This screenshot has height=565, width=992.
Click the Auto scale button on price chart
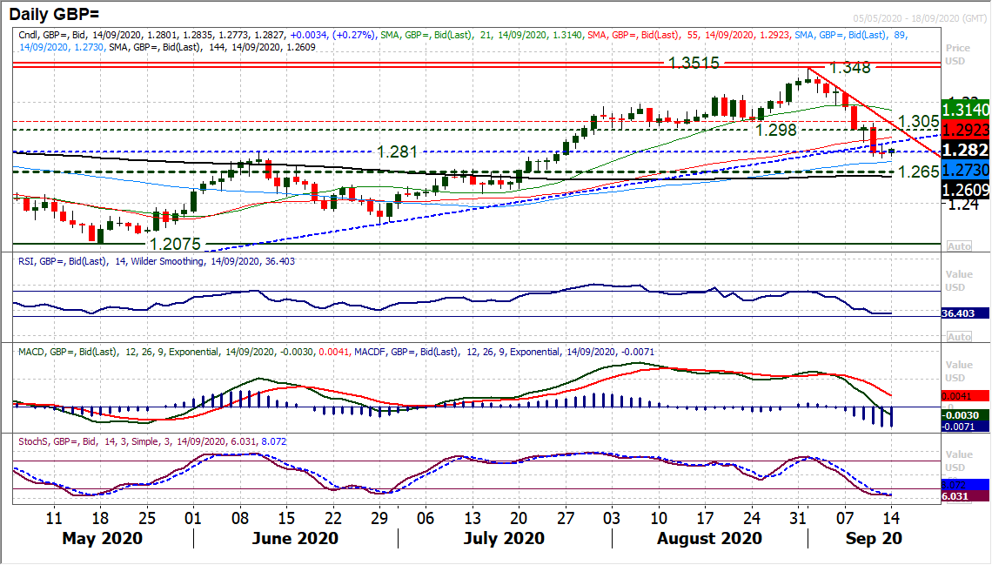click(x=958, y=246)
